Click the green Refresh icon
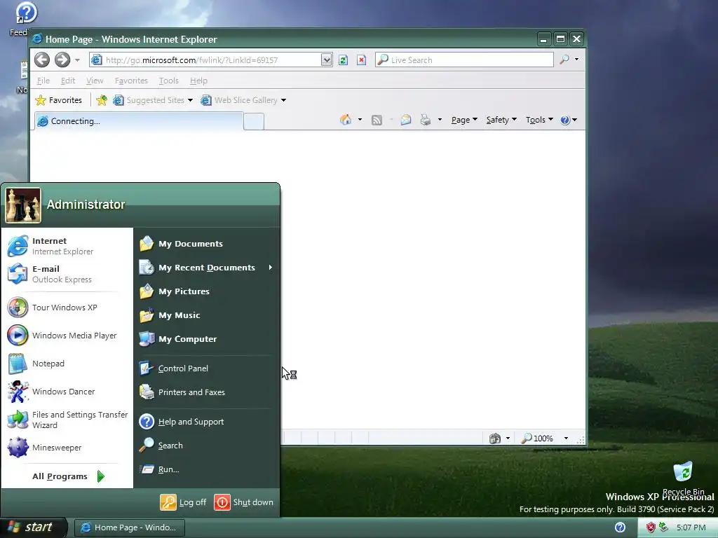 (x=343, y=60)
